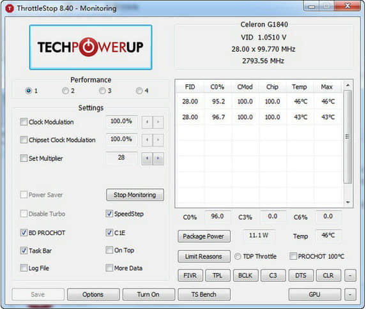Click the GPU button
The height and width of the screenshot is (309, 366).
[x=315, y=294]
